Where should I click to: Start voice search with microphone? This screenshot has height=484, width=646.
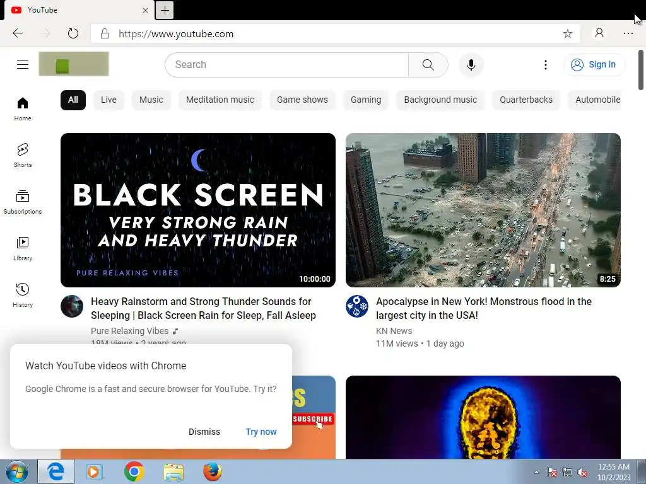pos(471,65)
